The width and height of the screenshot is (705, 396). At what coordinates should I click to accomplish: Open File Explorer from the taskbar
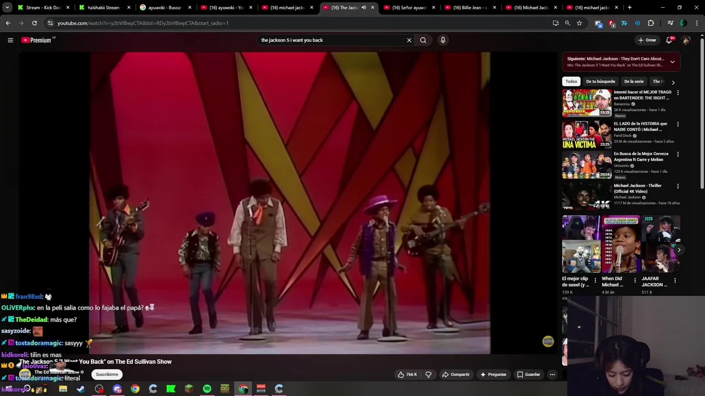coord(63,389)
